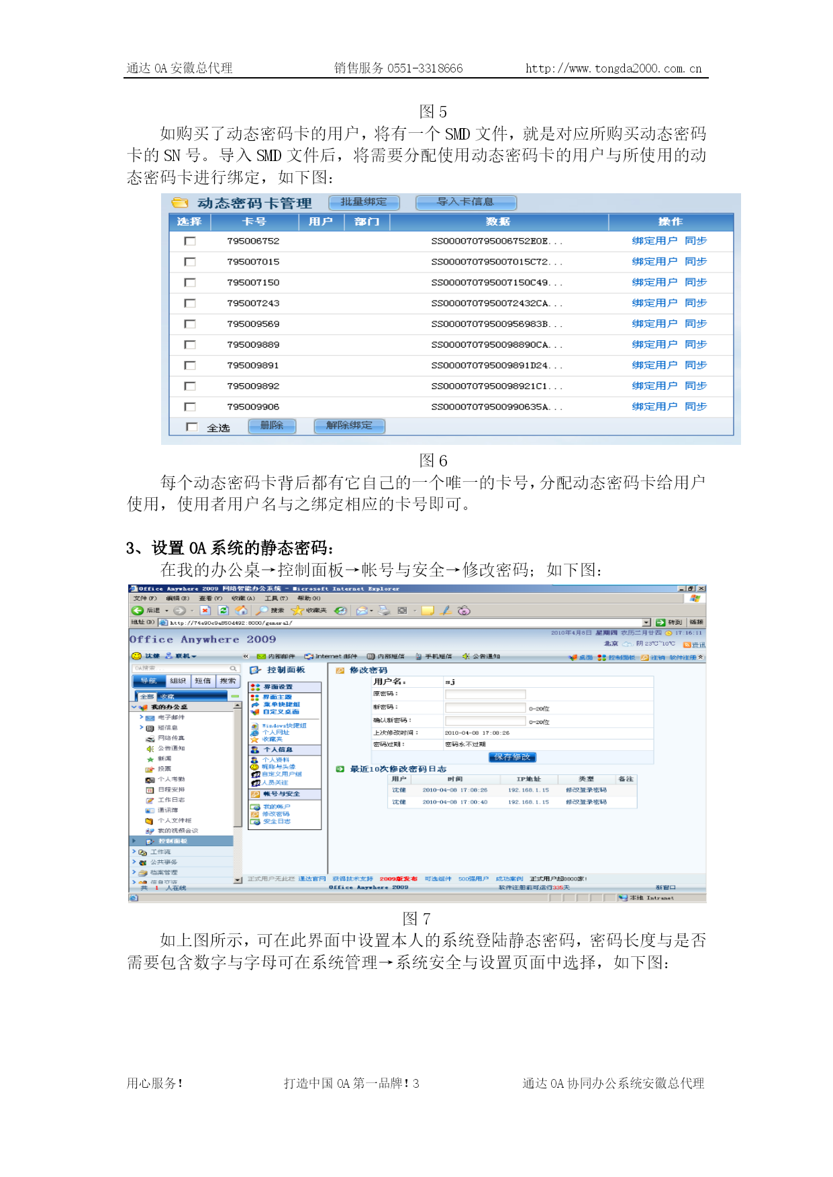Click the 控制面板 shortcut in top bar
Image resolution: width=833 pixels, height=1177 pixels.
pyautogui.click(x=616, y=658)
